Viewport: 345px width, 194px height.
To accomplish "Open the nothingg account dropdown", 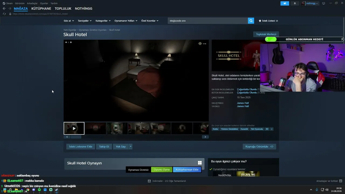I will click(x=312, y=3).
